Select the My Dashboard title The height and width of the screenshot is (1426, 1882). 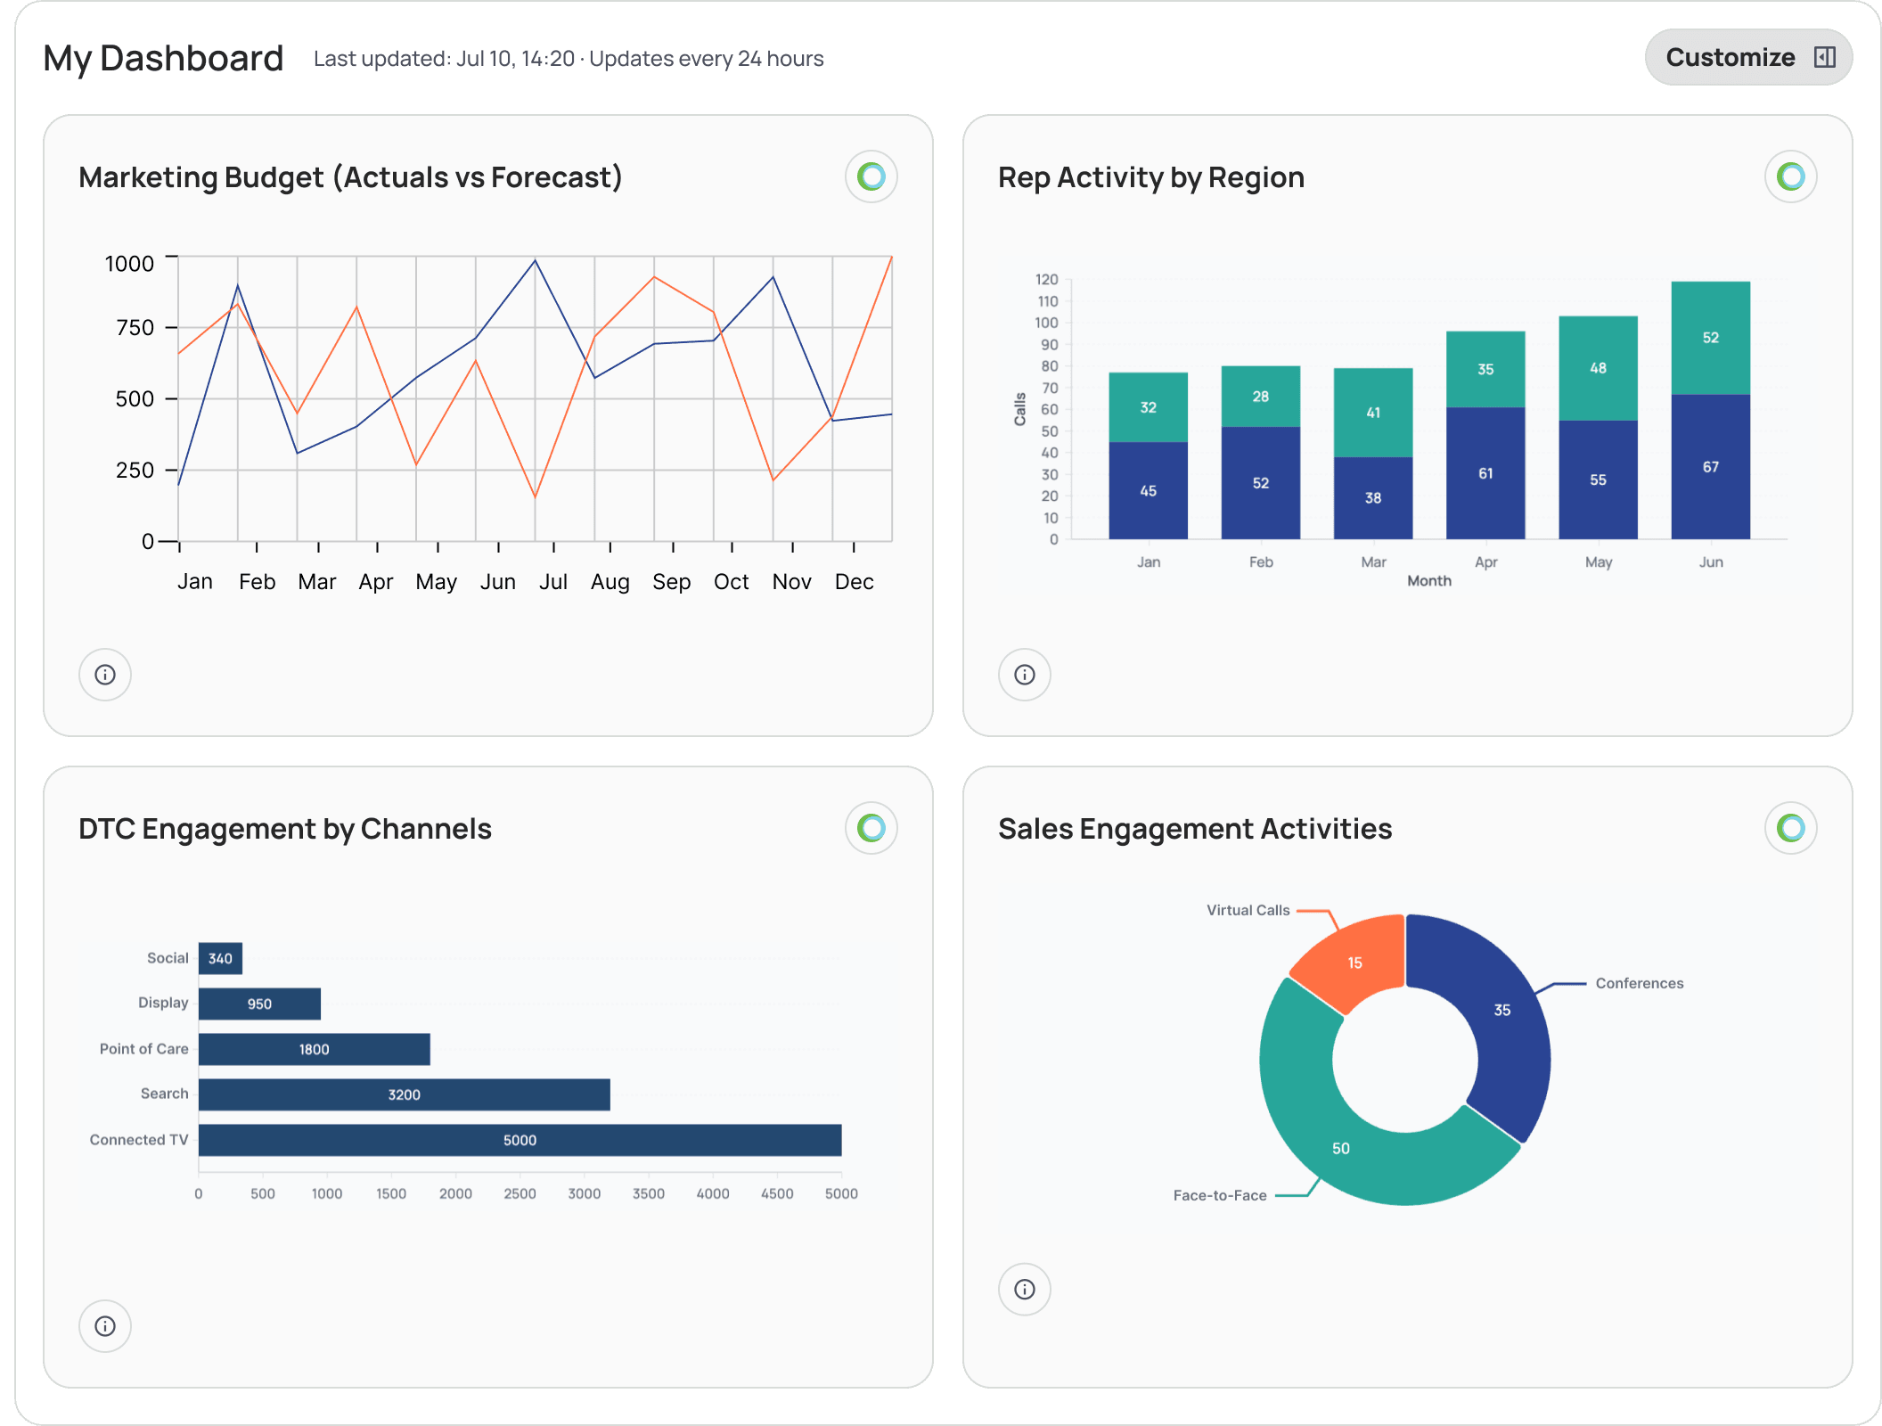tap(163, 57)
